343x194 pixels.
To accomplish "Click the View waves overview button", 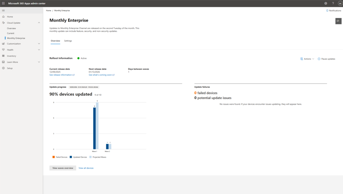I will [x=63, y=168].
